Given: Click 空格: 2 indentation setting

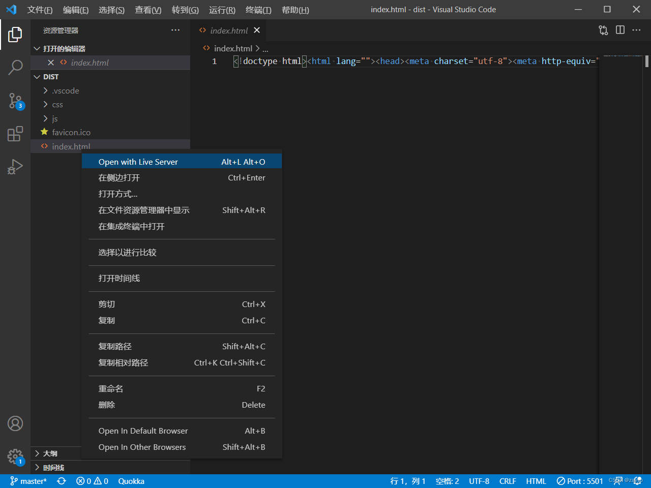Looking at the screenshot, I should coord(448,481).
